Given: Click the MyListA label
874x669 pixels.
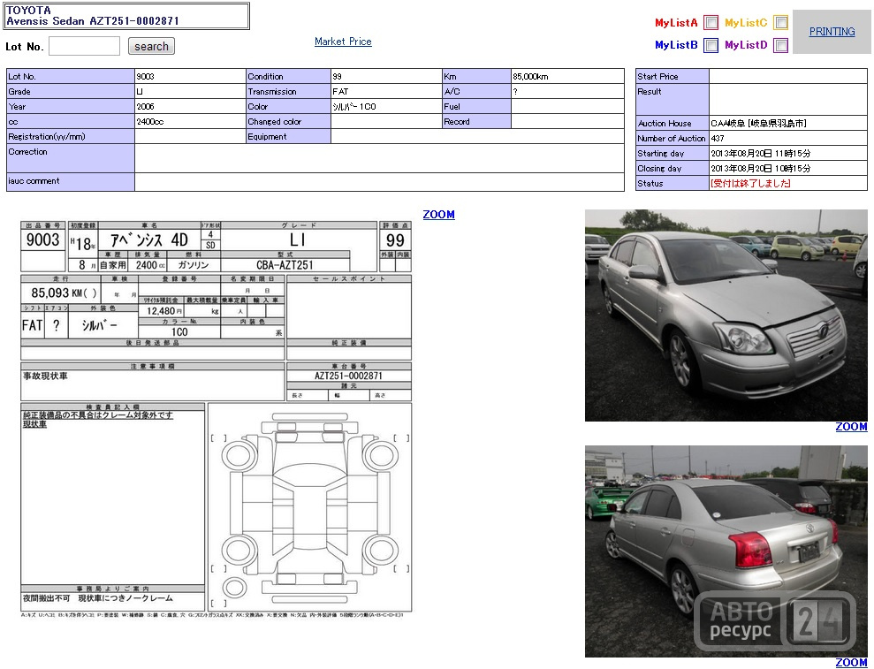Looking at the screenshot, I should (x=676, y=23).
